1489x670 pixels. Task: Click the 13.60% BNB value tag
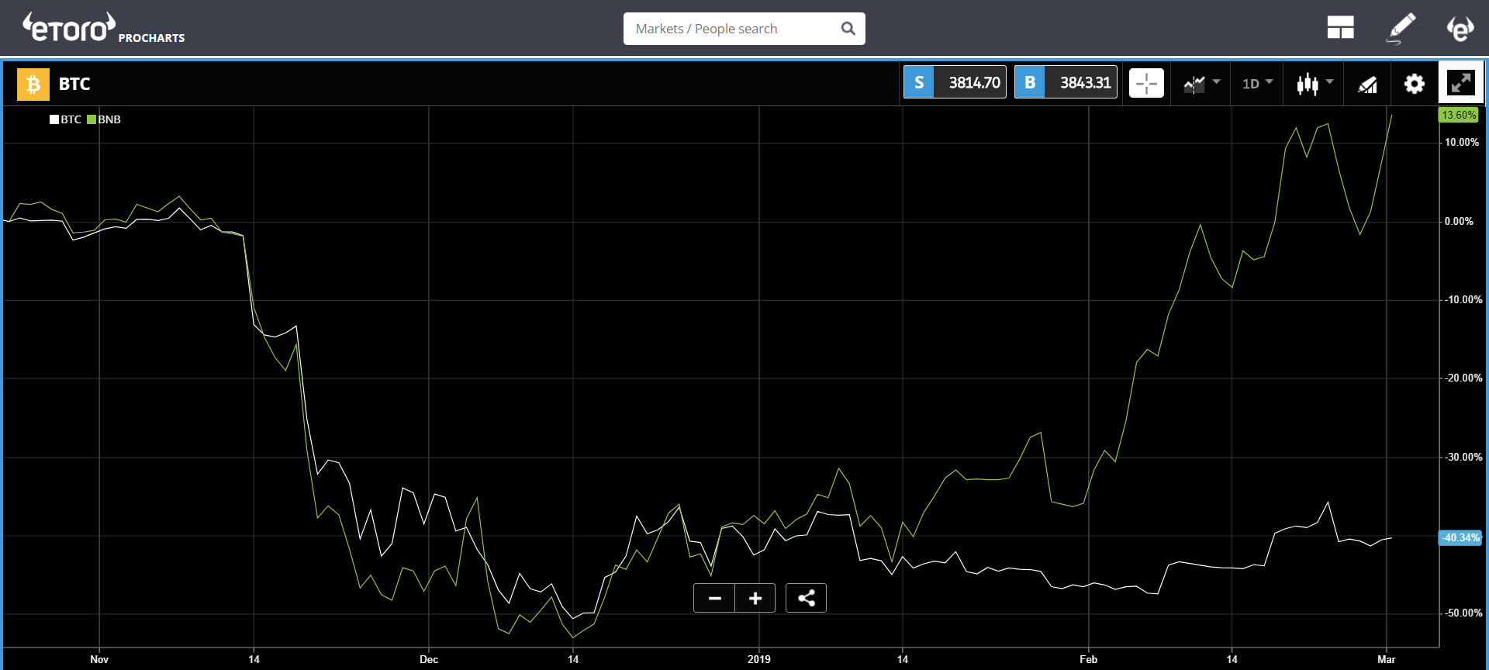click(1459, 115)
